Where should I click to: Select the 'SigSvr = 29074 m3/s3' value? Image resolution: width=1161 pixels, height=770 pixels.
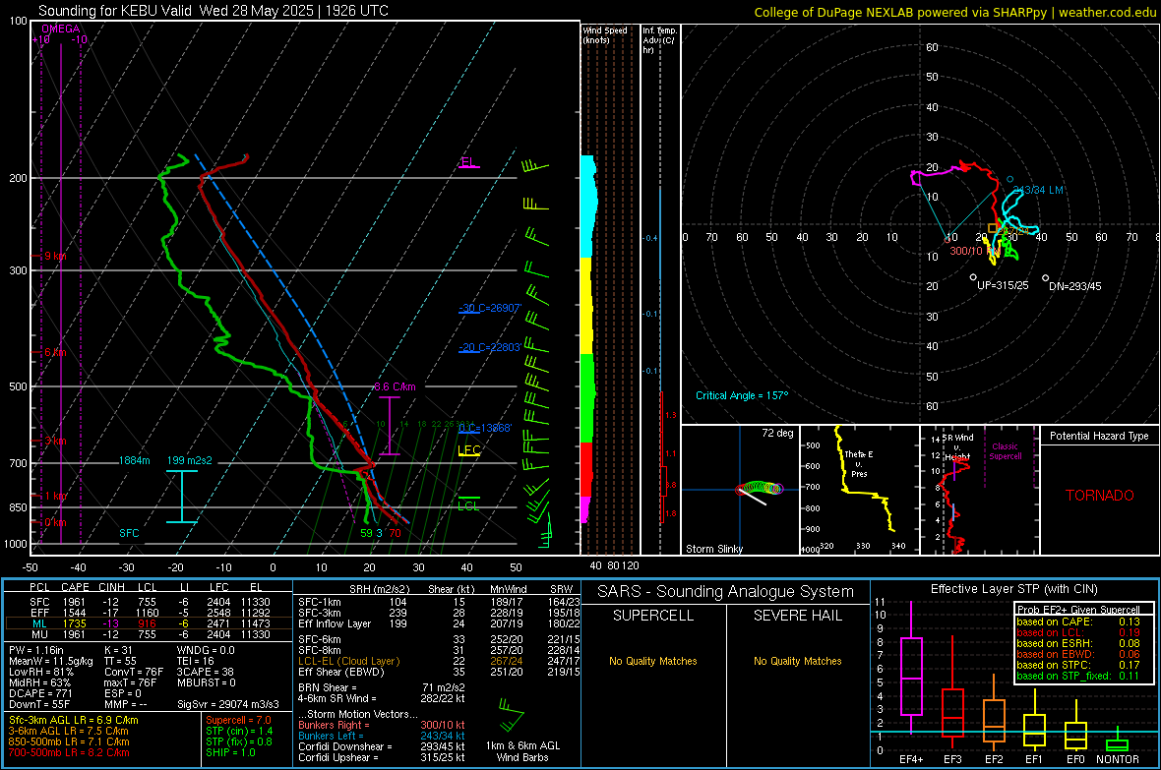click(x=228, y=705)
